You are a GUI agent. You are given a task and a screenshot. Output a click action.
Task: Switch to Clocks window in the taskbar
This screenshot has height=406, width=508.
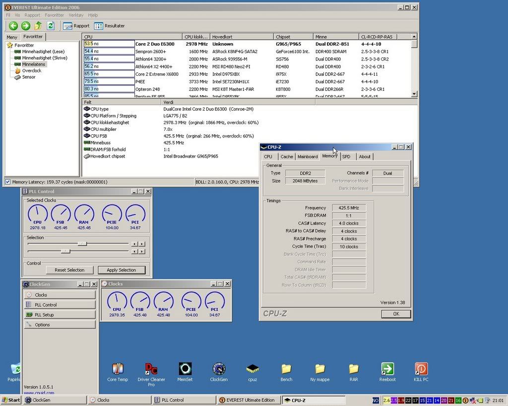click(x=120, y=400)
